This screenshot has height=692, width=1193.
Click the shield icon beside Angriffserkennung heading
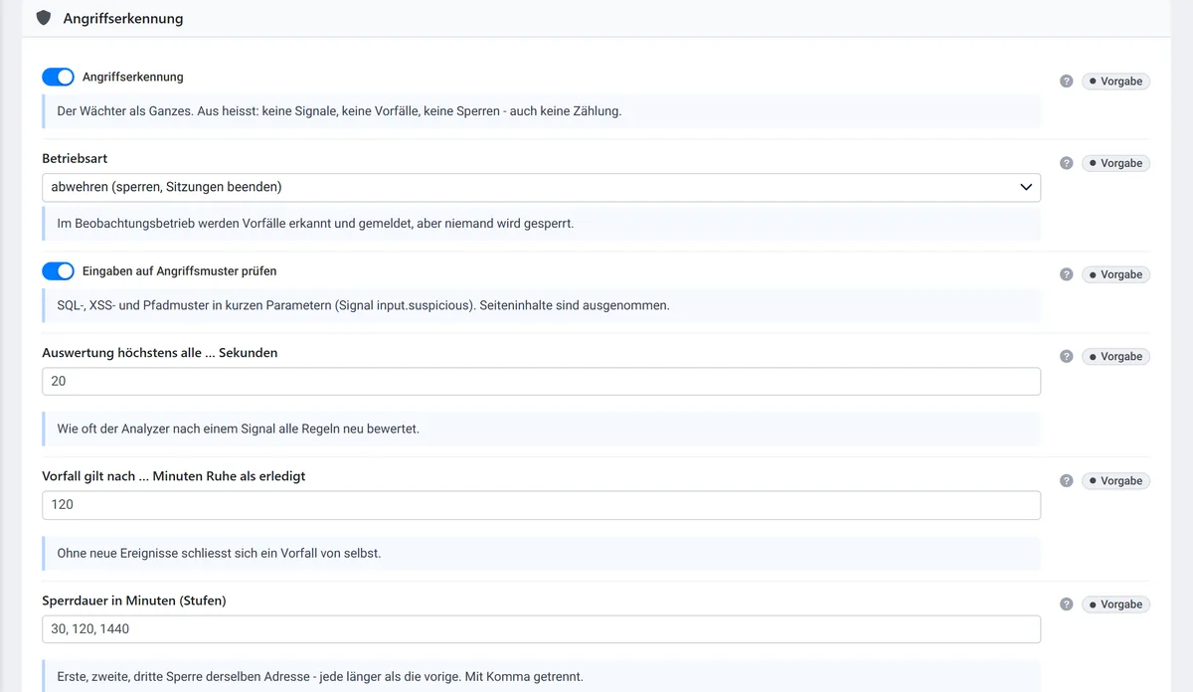coord(44,18)
